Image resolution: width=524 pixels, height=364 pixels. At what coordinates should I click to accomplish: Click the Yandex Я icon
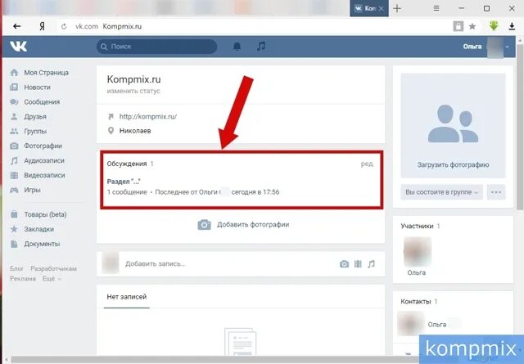42,26
